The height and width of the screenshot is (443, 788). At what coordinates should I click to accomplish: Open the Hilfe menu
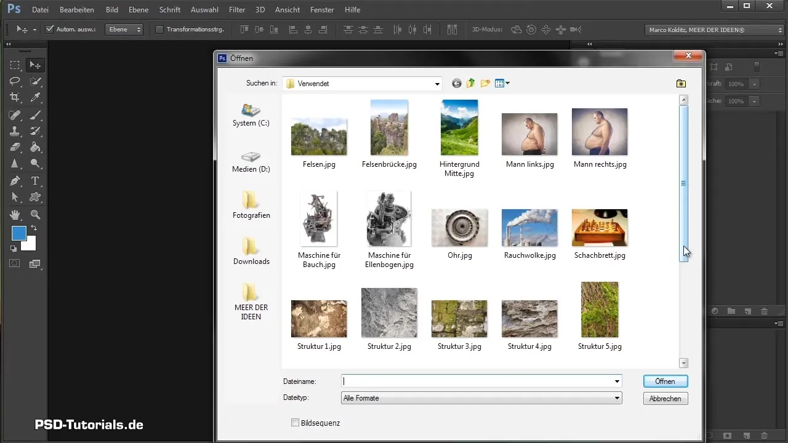click(x=353, y=10)
